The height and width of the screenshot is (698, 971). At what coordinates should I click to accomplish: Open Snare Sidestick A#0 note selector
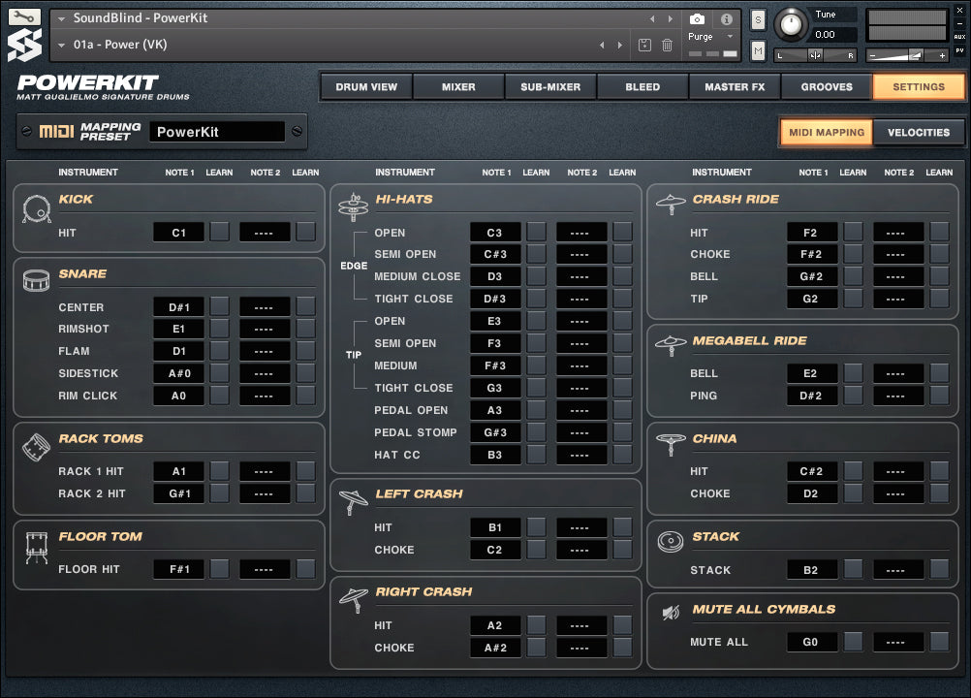coord(179,373)
